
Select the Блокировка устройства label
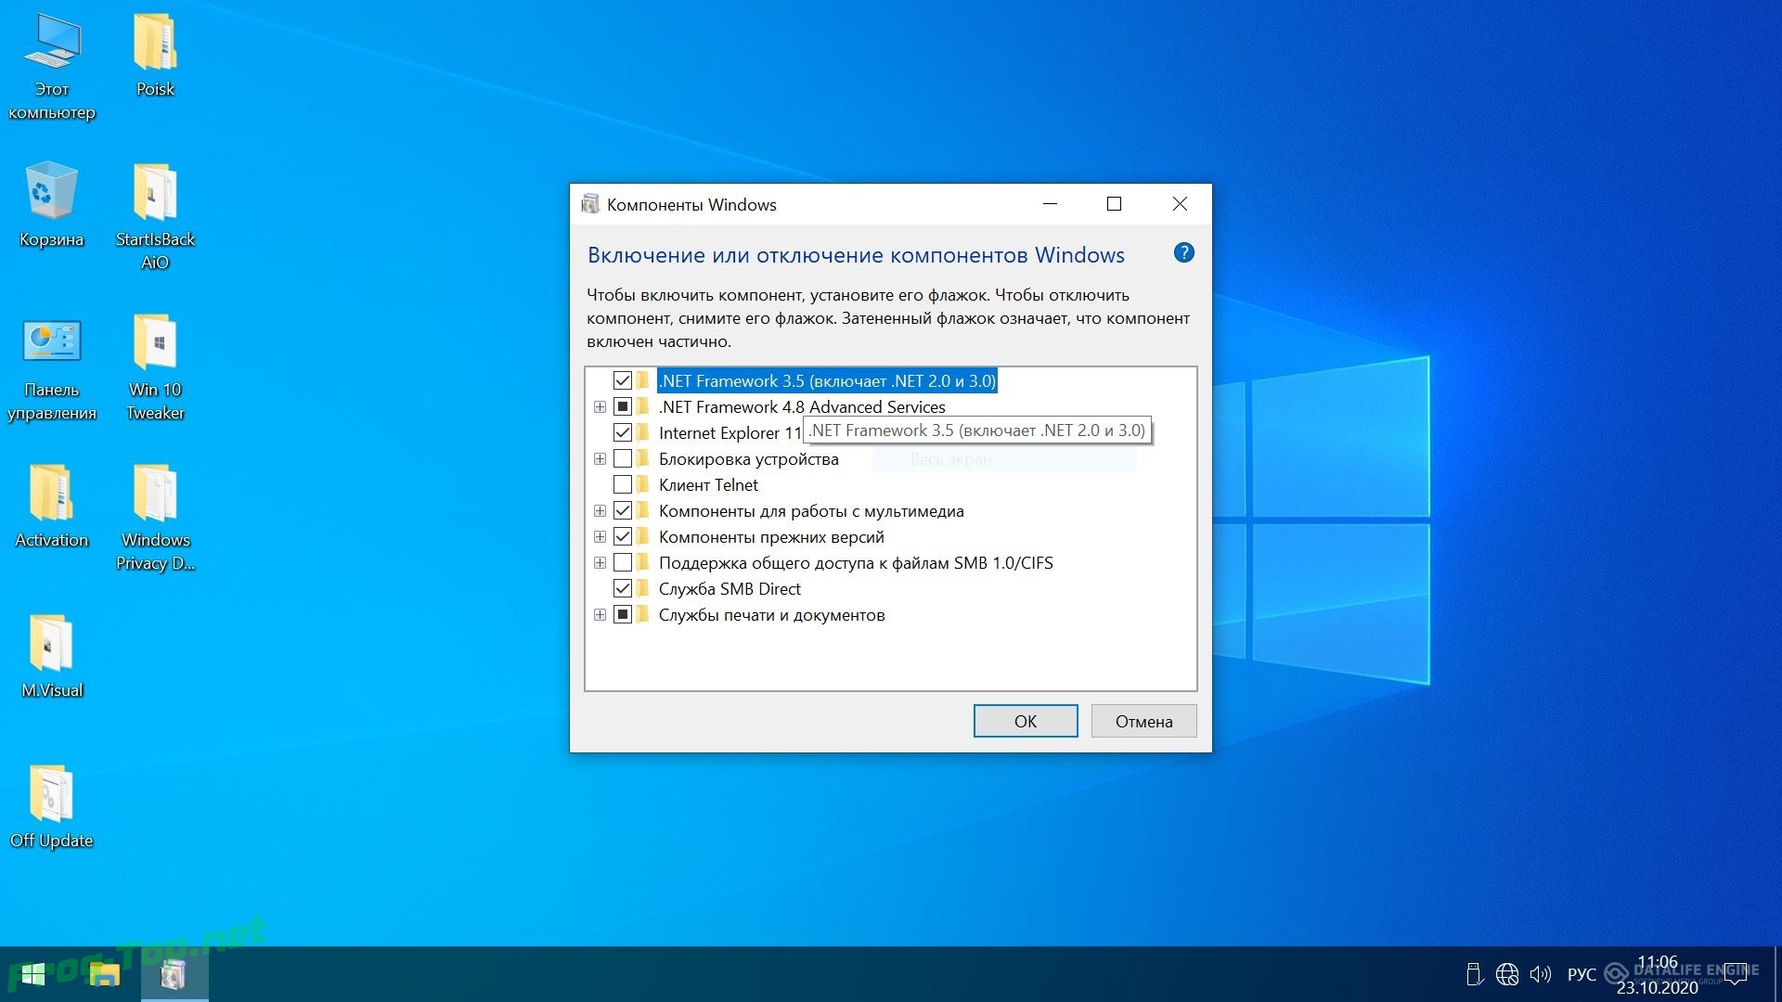(x=748, y=458)
